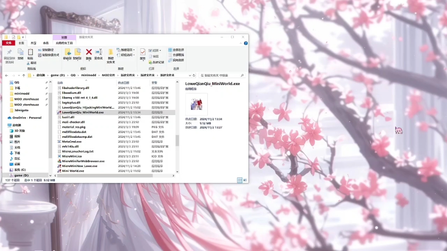Sort by the Type (类型) column header
This screenshot has height=251, width=447.
click(x=162, y=82)
